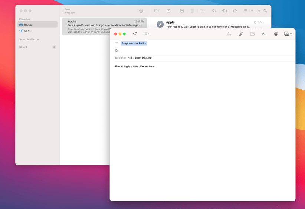Expand the photo browser dropdown arrow
Viewport: 305px width, 209px height.
(291, 34)
